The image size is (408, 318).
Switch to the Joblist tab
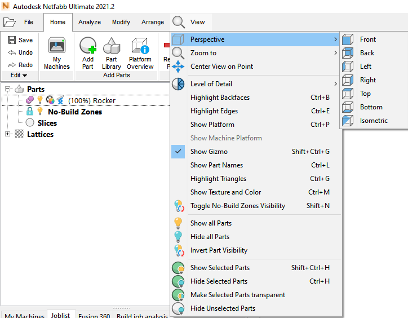61,315
